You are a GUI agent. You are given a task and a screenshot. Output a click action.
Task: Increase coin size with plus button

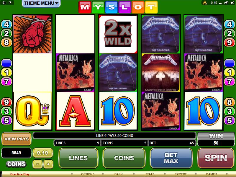tap(48, 164)
